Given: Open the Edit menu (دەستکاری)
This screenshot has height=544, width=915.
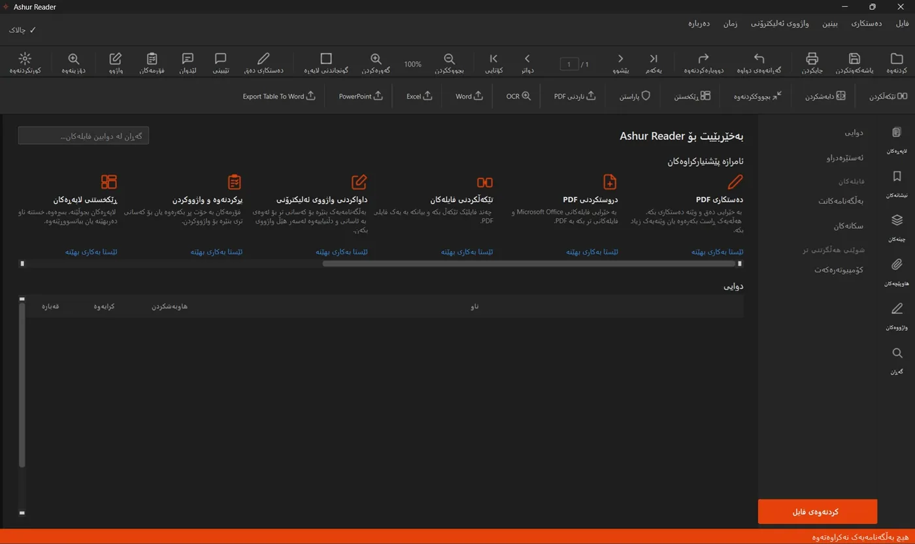Looking at the screenshot, I should coord(867,24).
